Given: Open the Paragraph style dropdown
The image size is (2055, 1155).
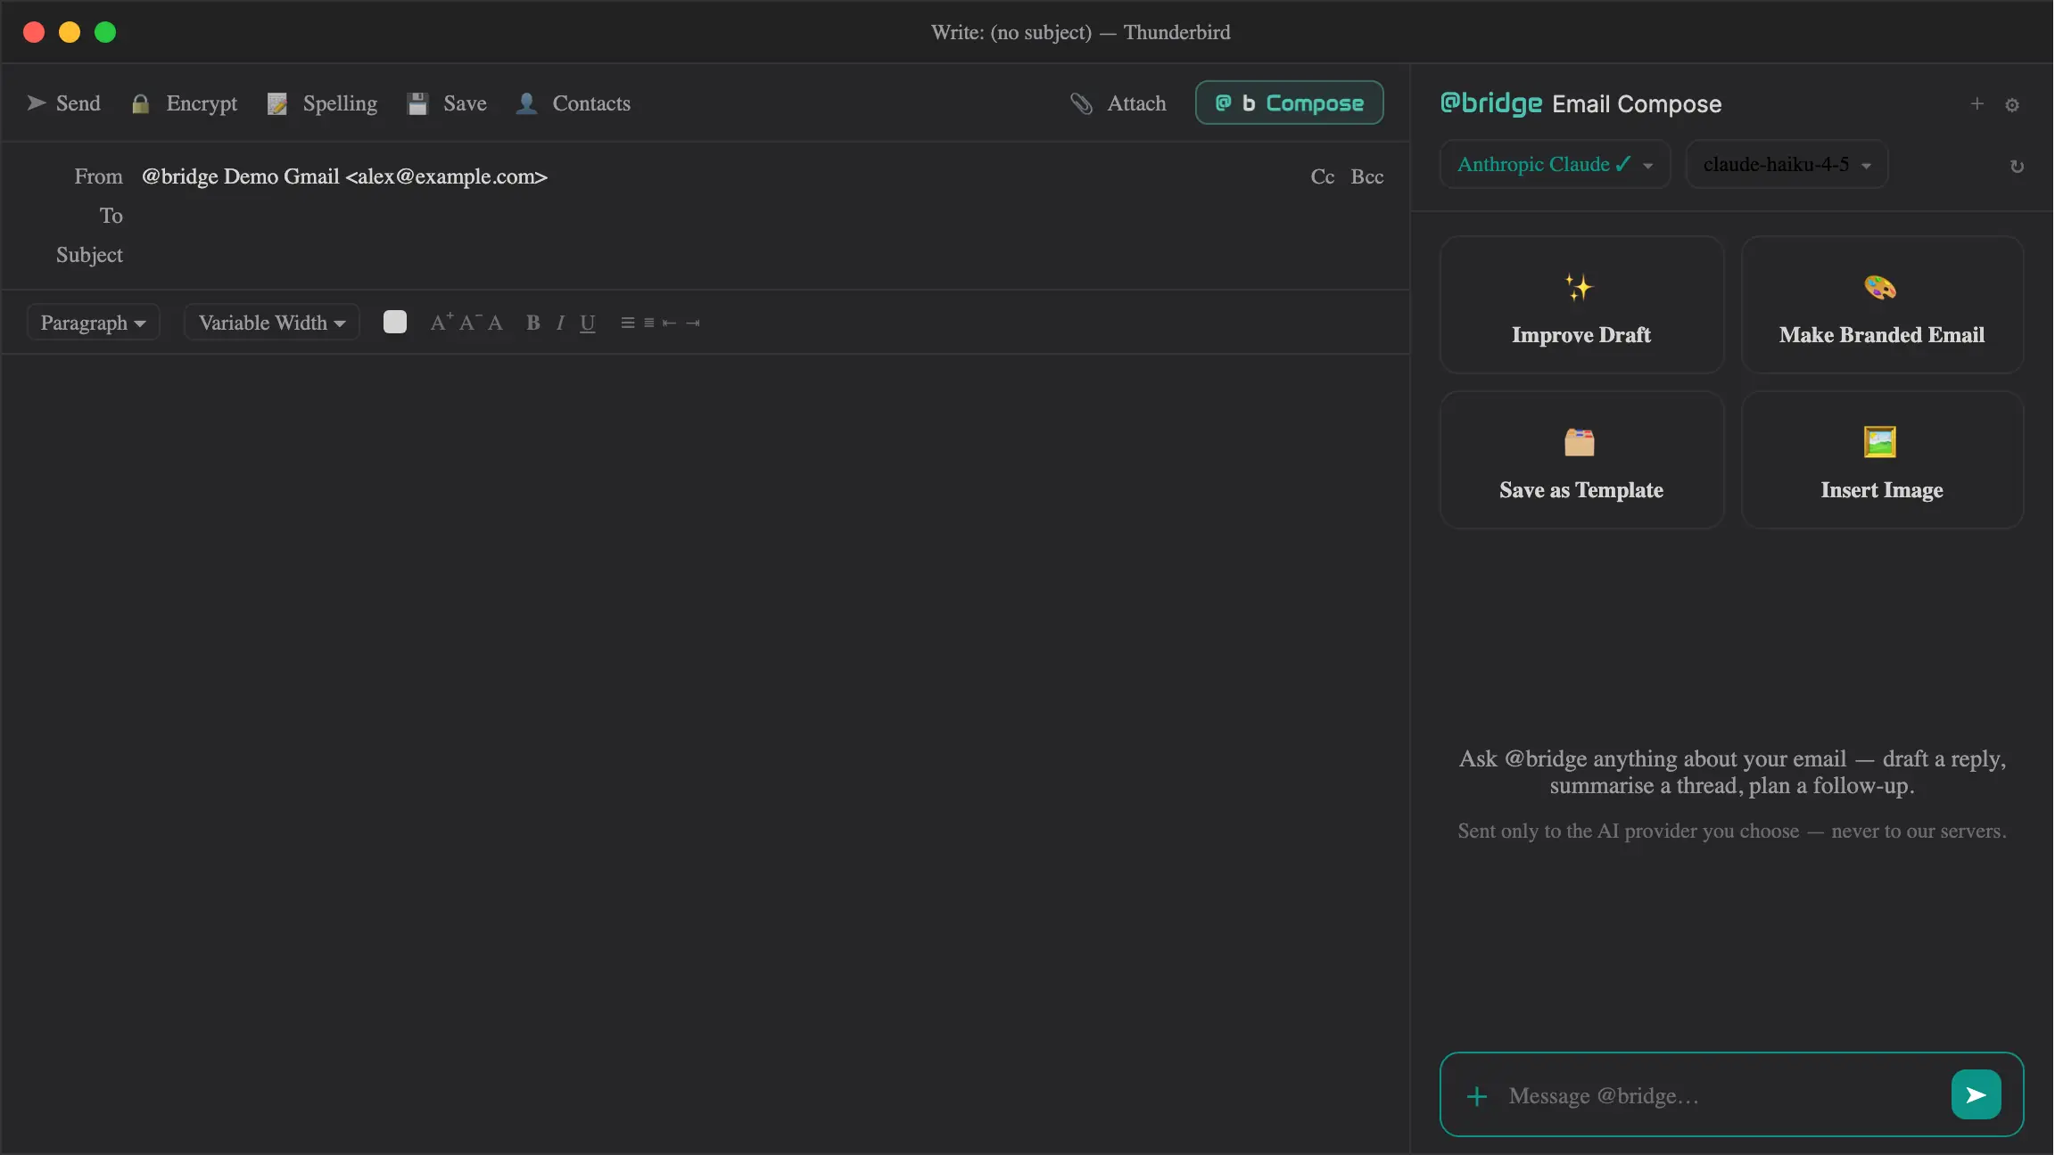Looking at the screenshot, I should click(93, 323).
